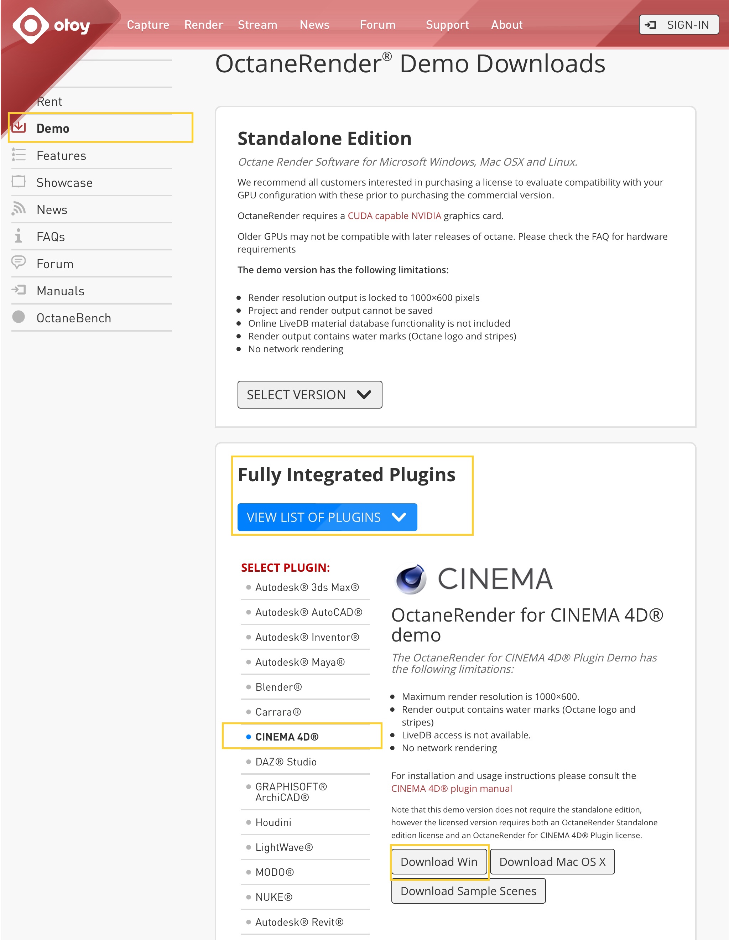Open the Render menu in the top navigation
The image size is (729, 940).
click(x=204, y=25)
